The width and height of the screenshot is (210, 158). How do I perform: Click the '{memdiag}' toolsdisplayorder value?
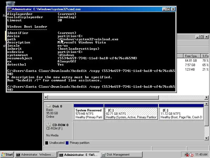click(67, 17)
